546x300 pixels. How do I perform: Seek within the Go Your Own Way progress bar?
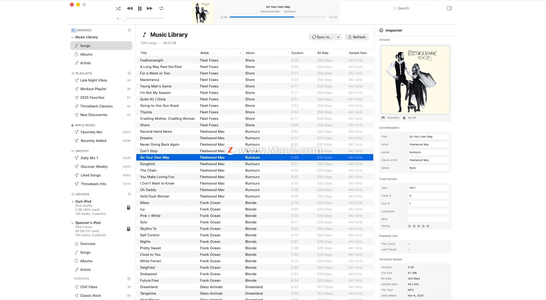click(x=278, y=17)
